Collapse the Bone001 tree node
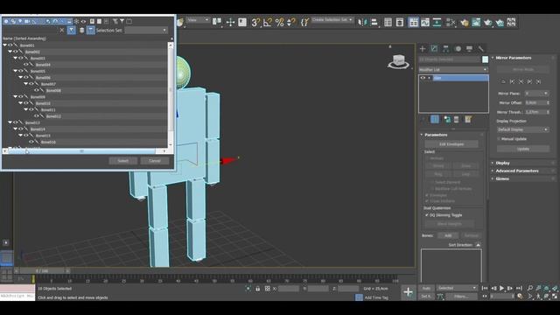The height and width of the screenshot is (315, 560). [5, 45]
